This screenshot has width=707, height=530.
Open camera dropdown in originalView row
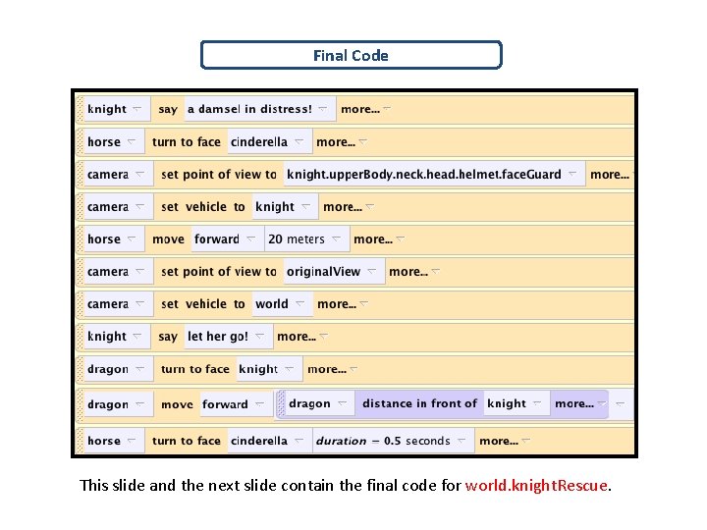pyautogui.click(x=118, y=272)
